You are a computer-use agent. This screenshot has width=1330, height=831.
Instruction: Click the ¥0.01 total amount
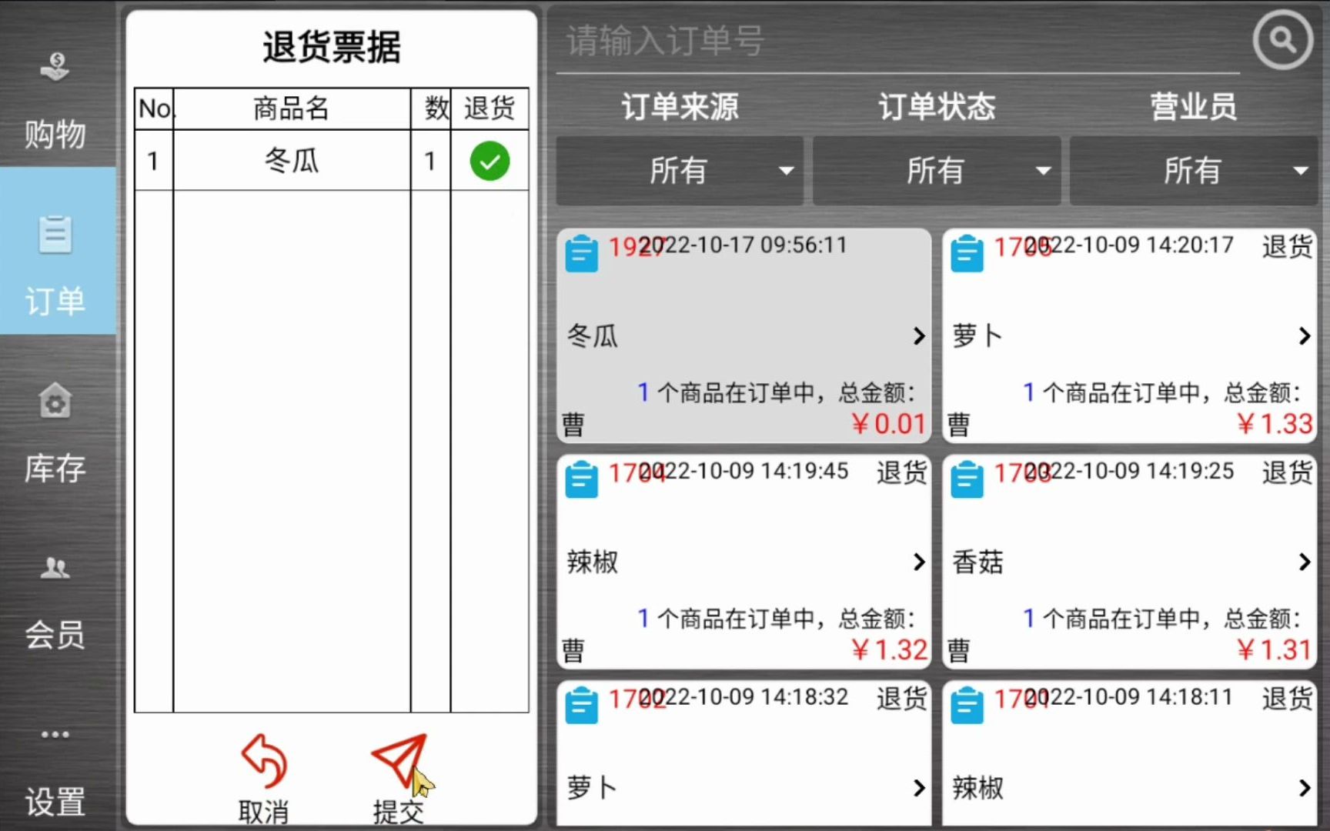pyautogui.click(x=887, y=424)
